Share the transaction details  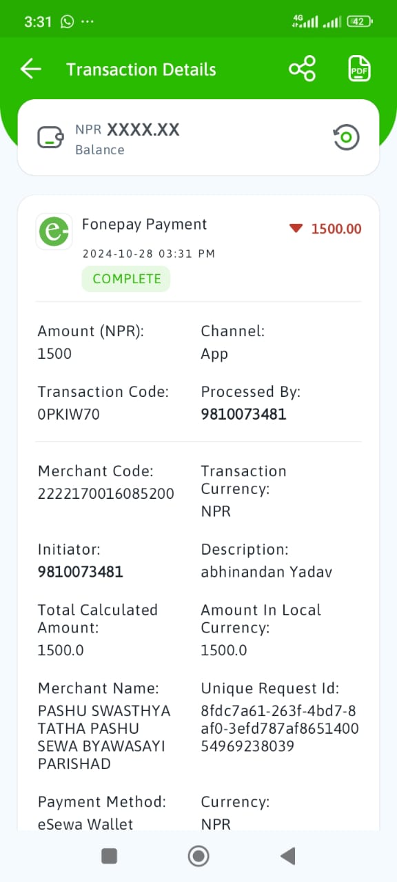point(302,69)
